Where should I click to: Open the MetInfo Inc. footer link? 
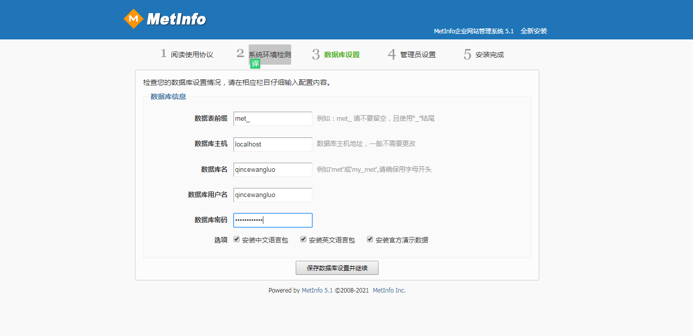pyautogui.click(x=389, y=291)
